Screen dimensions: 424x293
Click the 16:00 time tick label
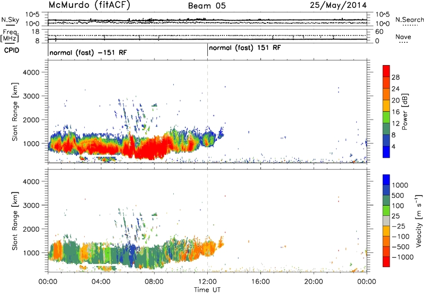pos(260,282)
